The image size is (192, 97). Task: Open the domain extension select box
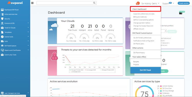164,31
